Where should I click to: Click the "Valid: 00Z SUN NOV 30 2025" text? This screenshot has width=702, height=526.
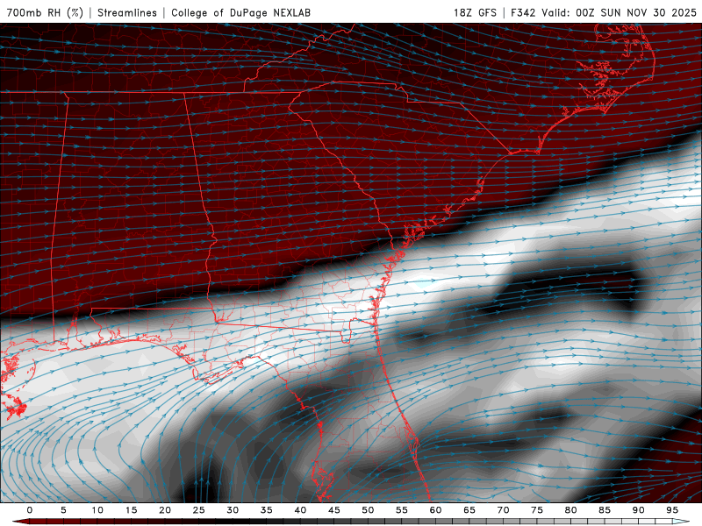click(619, 12)
